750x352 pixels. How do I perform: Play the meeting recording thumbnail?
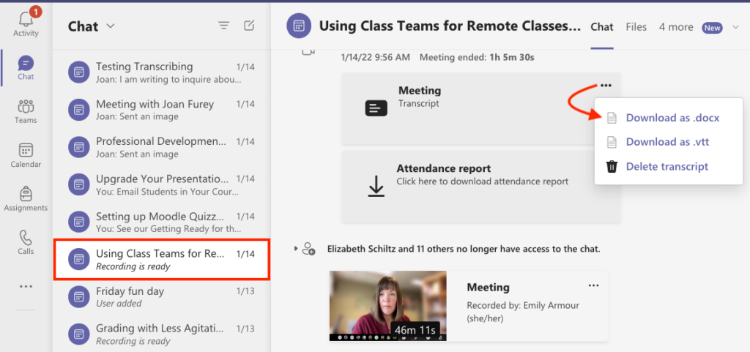pos(388,306)
